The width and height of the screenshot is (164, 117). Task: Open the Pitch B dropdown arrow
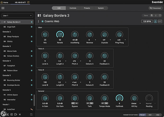pyautogui.click(x=80, y=82)
